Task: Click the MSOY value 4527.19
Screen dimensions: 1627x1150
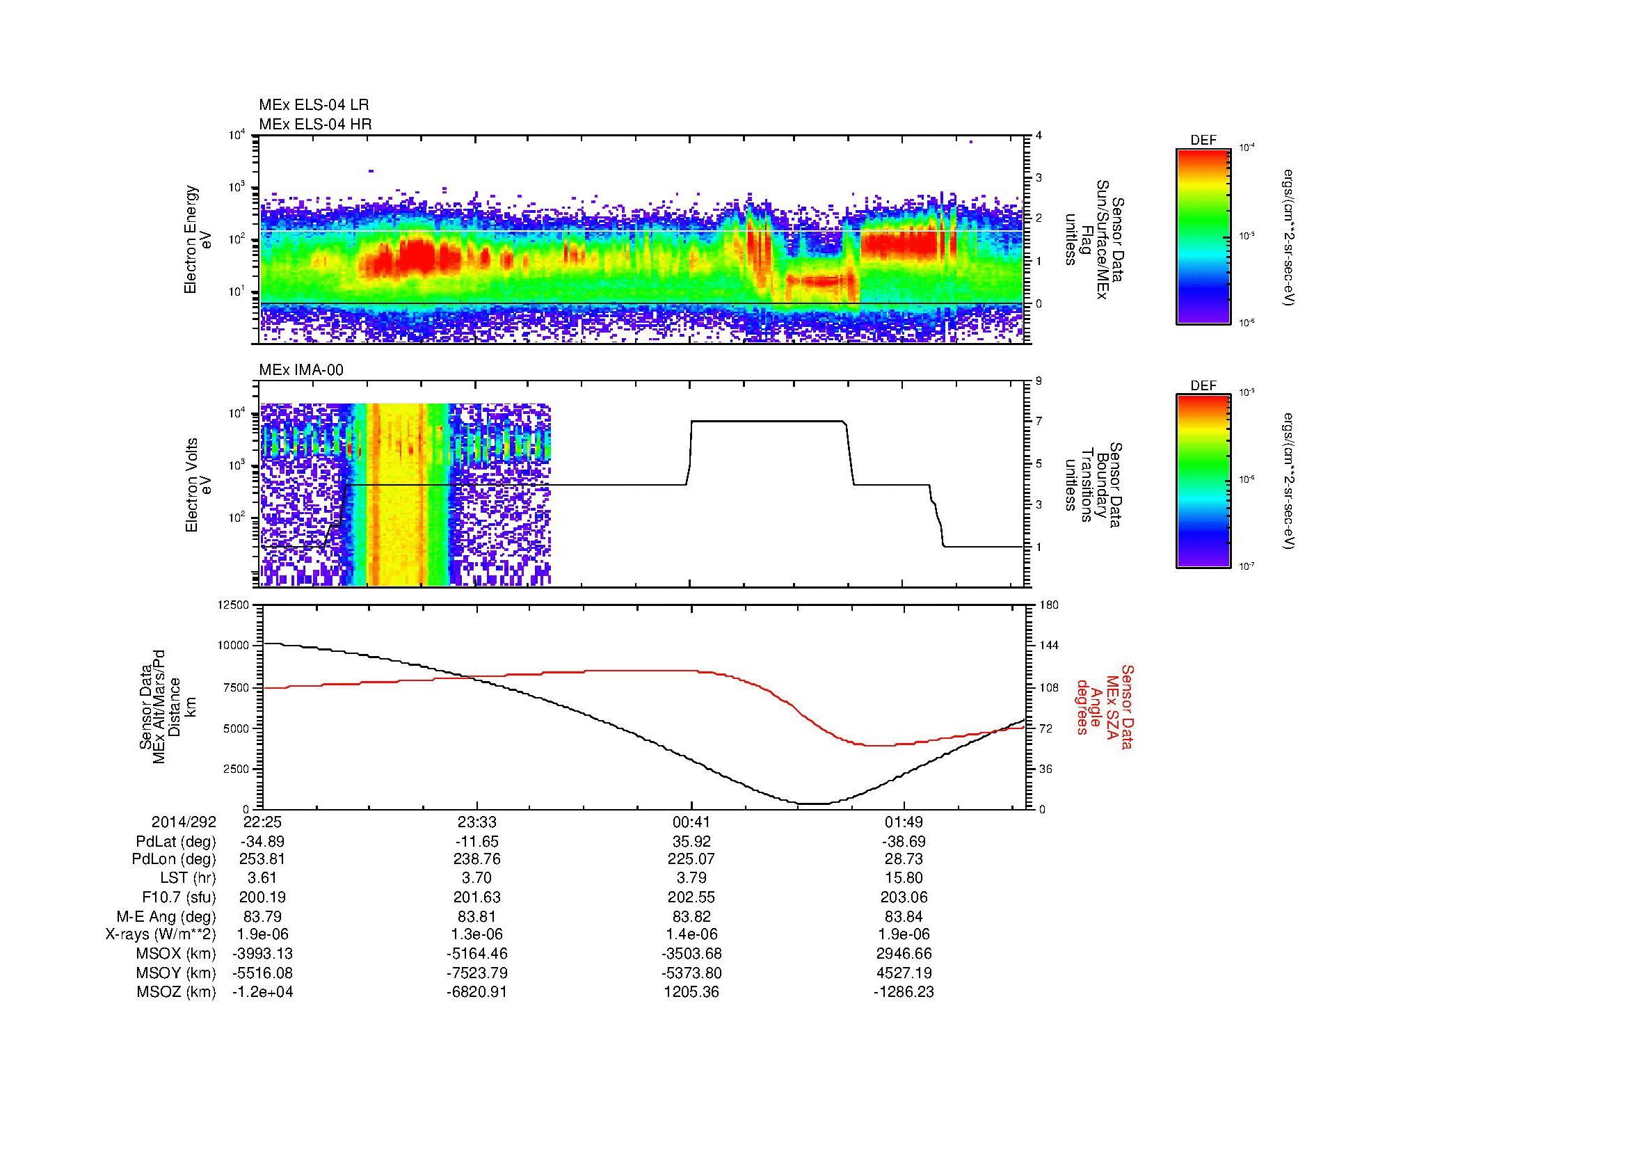Action: (x=904, y=973)
